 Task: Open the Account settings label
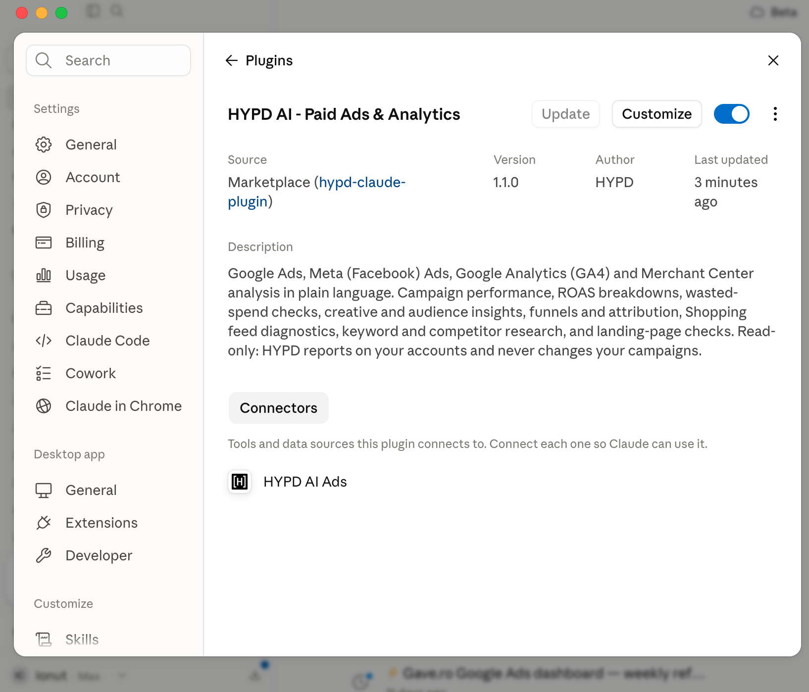pos(93,177)
